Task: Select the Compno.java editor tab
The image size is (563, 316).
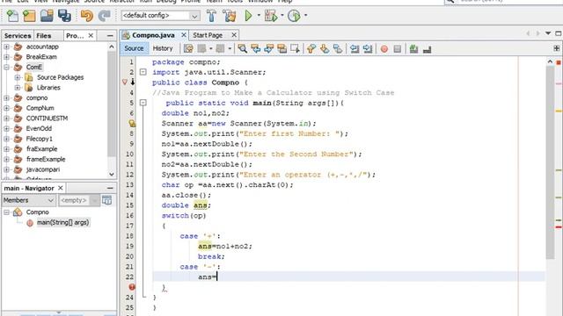Action: 153,35
